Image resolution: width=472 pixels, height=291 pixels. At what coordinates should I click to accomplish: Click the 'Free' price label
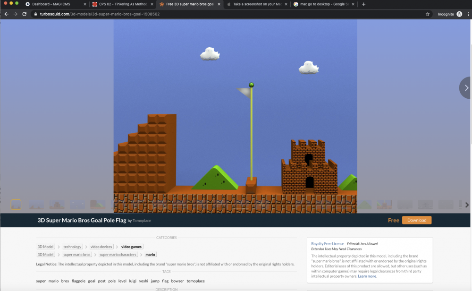394,220
